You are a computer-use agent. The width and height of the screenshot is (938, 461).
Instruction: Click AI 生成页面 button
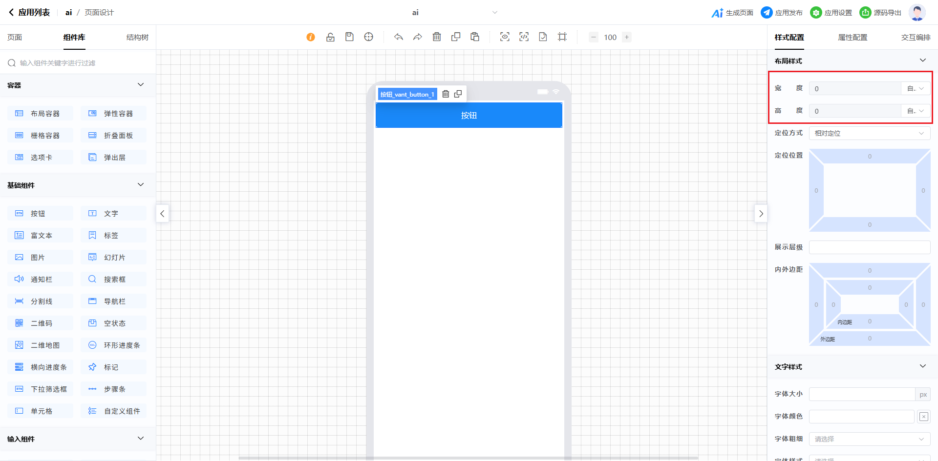tap(732, 13)
